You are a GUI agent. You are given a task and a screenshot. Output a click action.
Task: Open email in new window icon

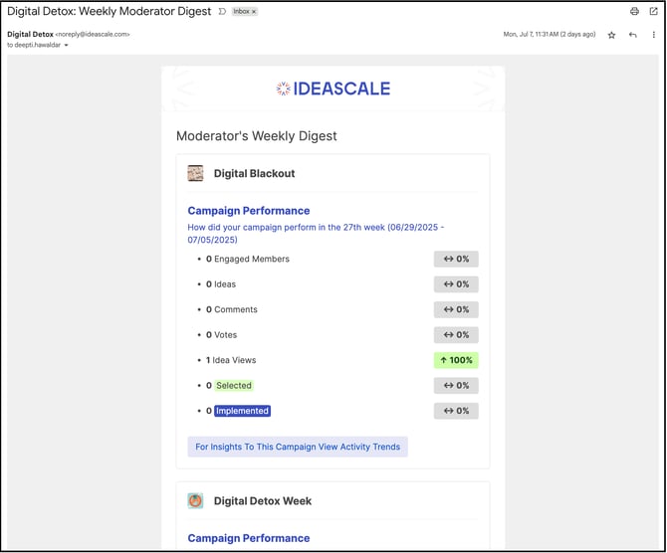653,12
